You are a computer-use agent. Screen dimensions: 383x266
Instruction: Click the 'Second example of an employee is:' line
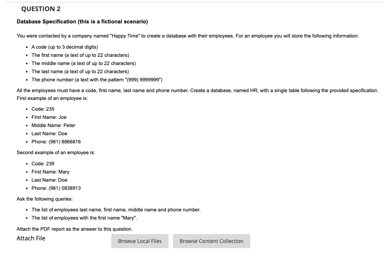[56, 152]
